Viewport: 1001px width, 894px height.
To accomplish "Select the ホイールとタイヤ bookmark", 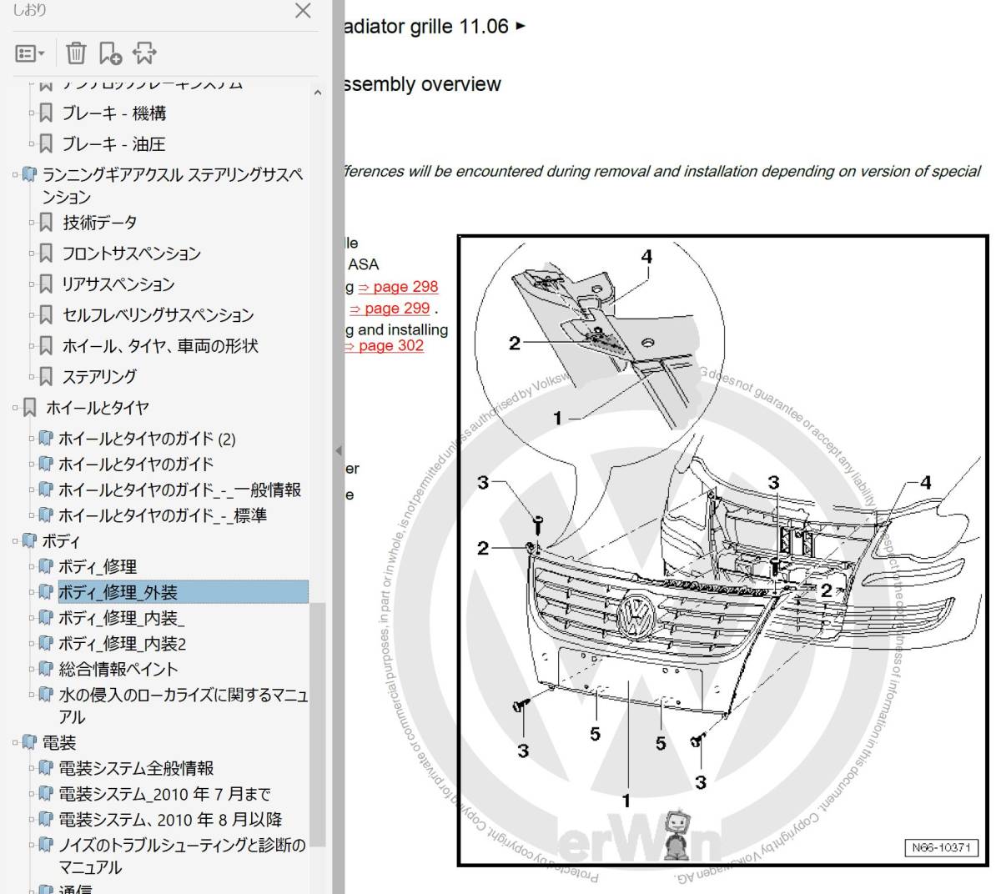I will (97, 408).
